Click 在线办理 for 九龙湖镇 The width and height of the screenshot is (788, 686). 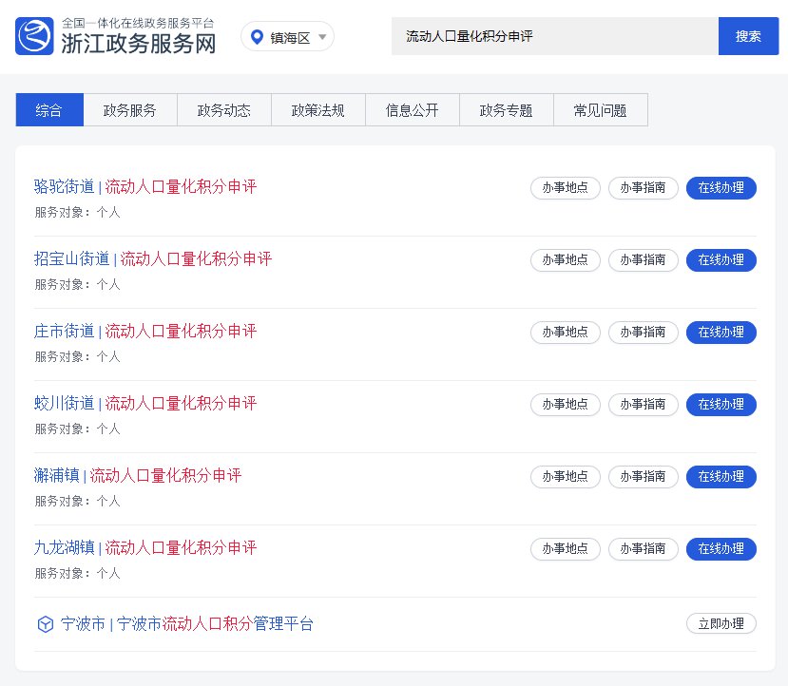tap(721, 549)
